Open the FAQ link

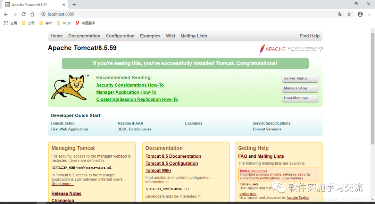tap(242, 156)
